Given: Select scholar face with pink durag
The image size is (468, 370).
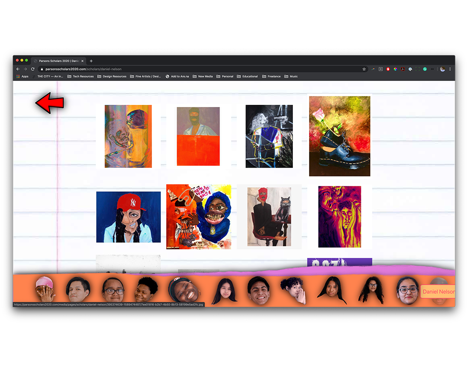Looking at the screenshot, I should point(45,289).
